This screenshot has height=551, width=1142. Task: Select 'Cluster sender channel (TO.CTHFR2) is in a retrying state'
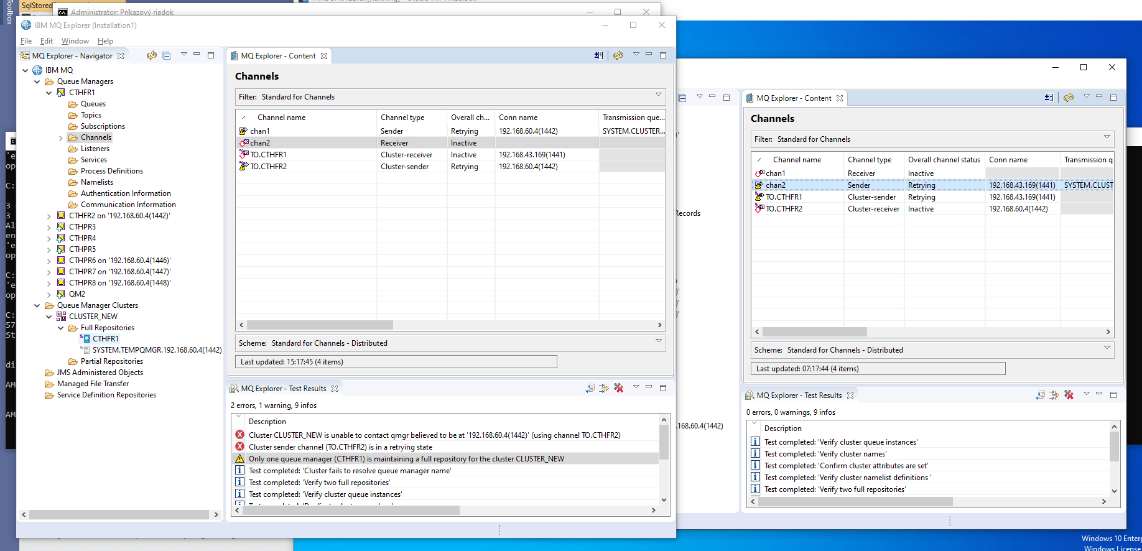340,447
